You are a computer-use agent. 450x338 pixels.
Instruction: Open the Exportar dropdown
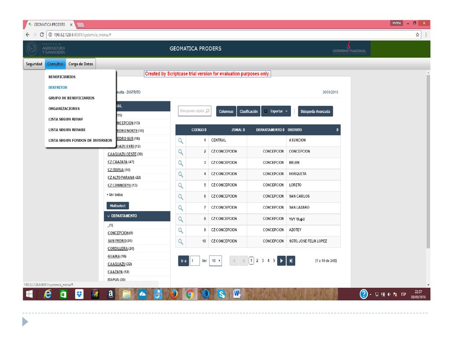(276, 111)
